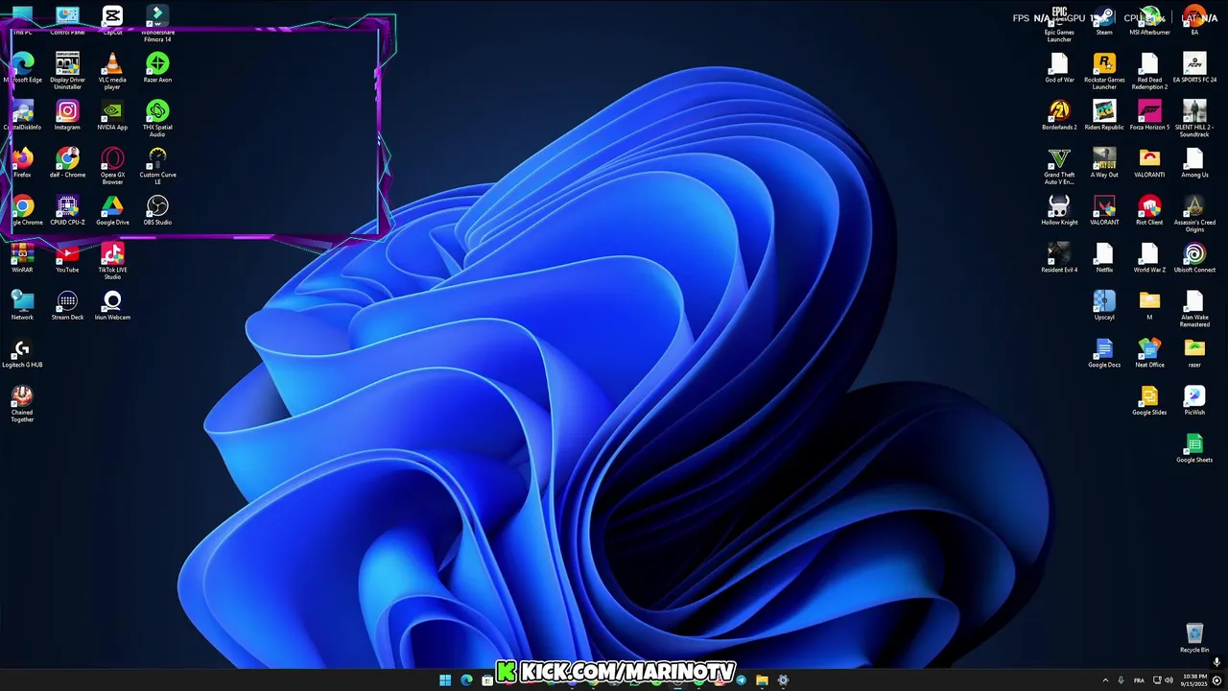The height and width of the screenshot is (691, 1228).
Task: Select the Network desktop icon
Action: click(22, 306)
